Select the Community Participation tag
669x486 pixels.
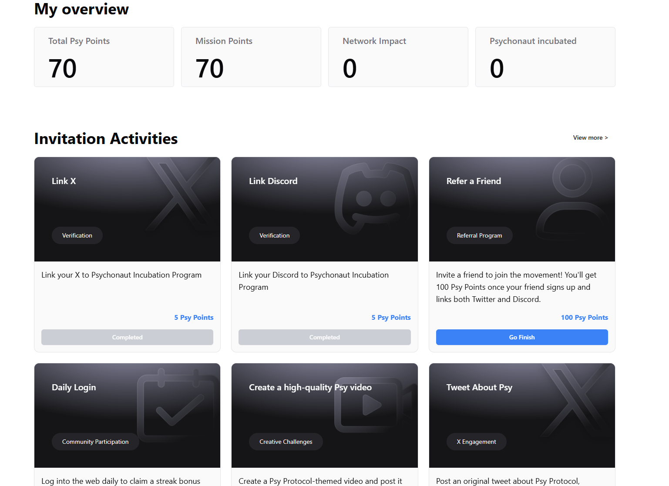click(95, 442)
